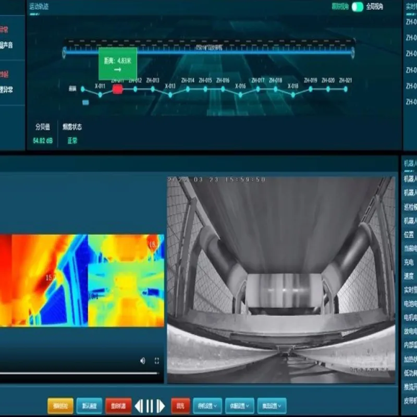The image size is (417, 417).
Task: Step the robot forward
Action: point(161,406)
